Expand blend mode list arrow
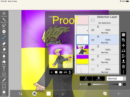Viewport: 130px width, 97px height. [125, 79]
